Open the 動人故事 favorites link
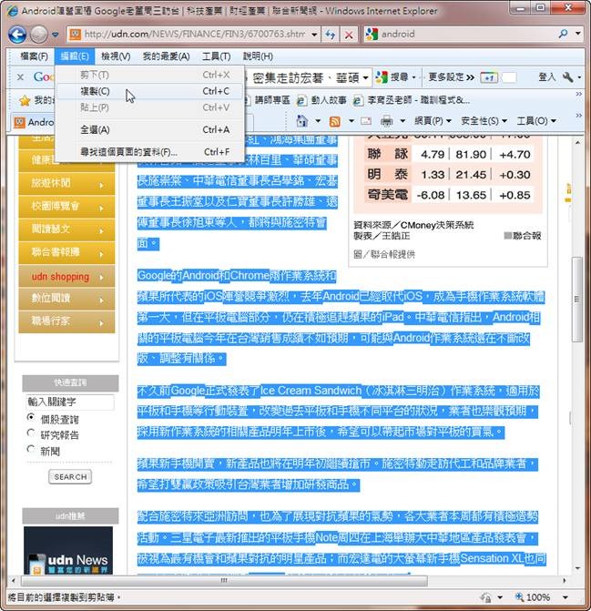This screenshot has height=611, width=591. (321, 100)
